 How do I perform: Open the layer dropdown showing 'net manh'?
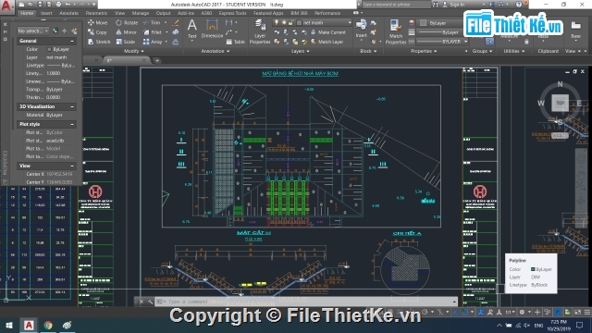point(325,22)
